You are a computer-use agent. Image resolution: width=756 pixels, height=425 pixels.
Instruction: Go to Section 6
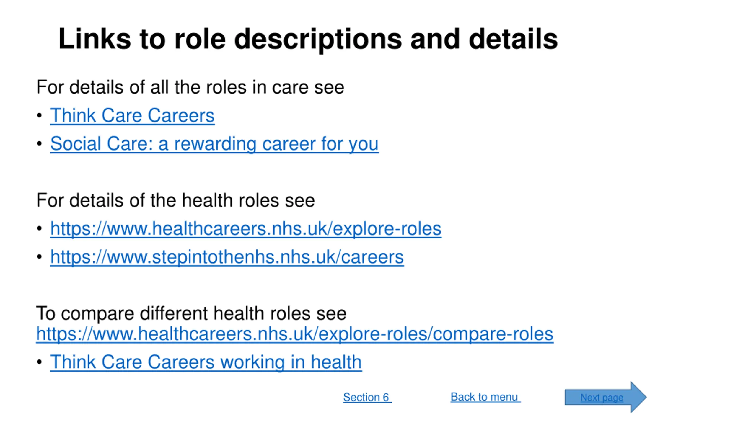[367, 397]
